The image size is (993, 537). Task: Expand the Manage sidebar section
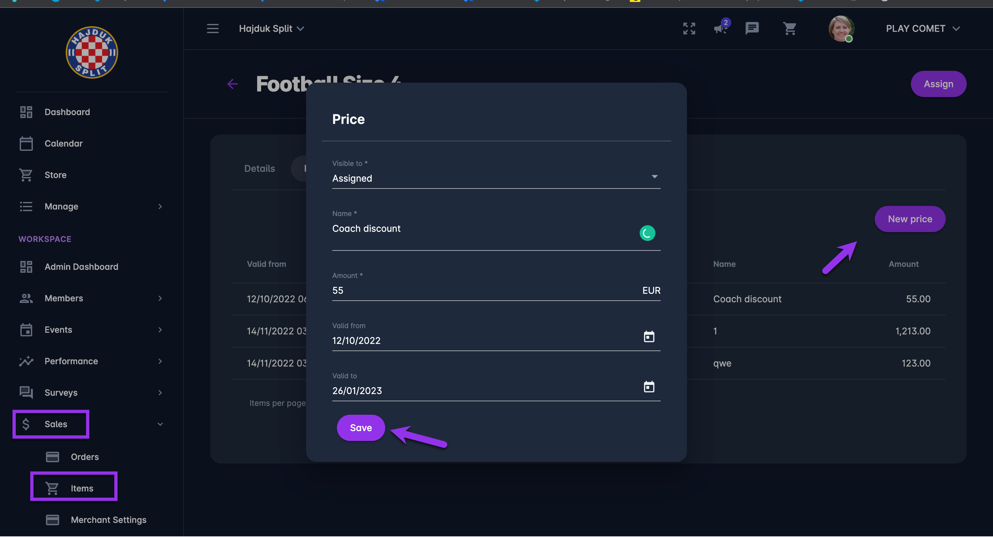click(92, 207)
